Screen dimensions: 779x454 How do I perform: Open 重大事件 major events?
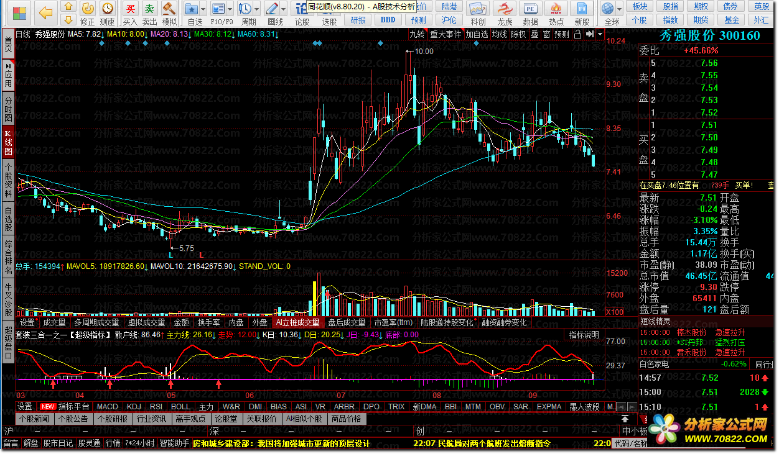(445, 34)
